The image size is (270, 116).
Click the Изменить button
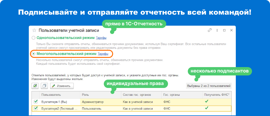coord(62,86)
